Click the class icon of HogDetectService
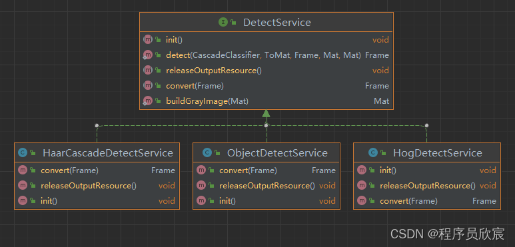The height and width of the screenshot is (247, 515). [x=373, y=152]
